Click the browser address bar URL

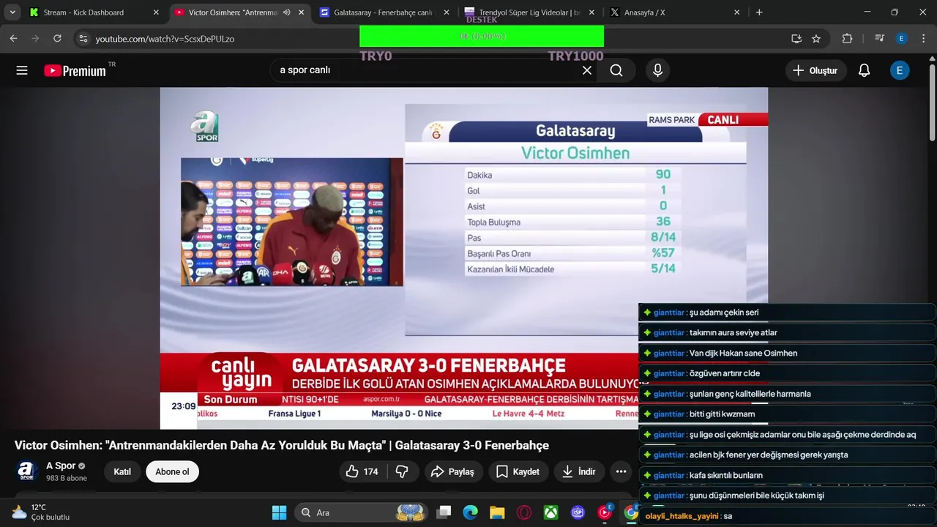165,39
